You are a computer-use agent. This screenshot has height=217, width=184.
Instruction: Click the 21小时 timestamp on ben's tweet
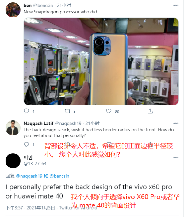[x=64, y=6]
